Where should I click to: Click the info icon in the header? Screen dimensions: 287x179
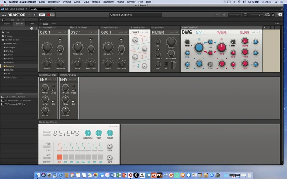[224, 15]
